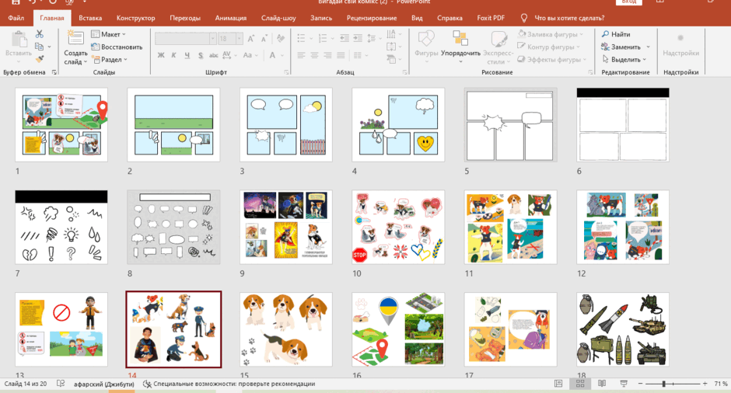Click the Что вы хотите сделать search box
731x393 pixels.
click(569, 18)
